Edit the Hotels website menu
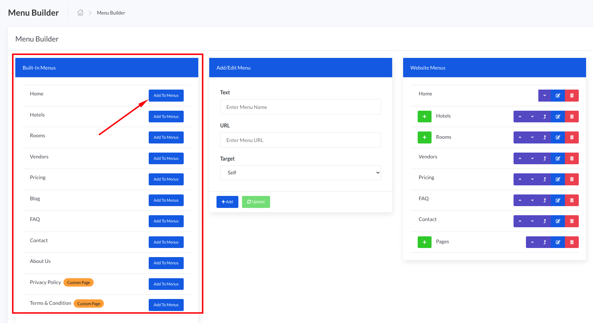This screenshot has height=323, width=593. pyautogui.click(x=558, y=117)
